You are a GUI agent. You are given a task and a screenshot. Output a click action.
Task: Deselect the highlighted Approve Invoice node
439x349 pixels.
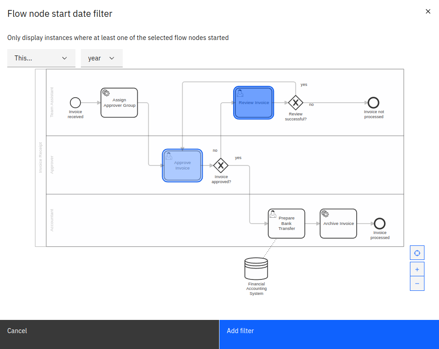point(182,165)
